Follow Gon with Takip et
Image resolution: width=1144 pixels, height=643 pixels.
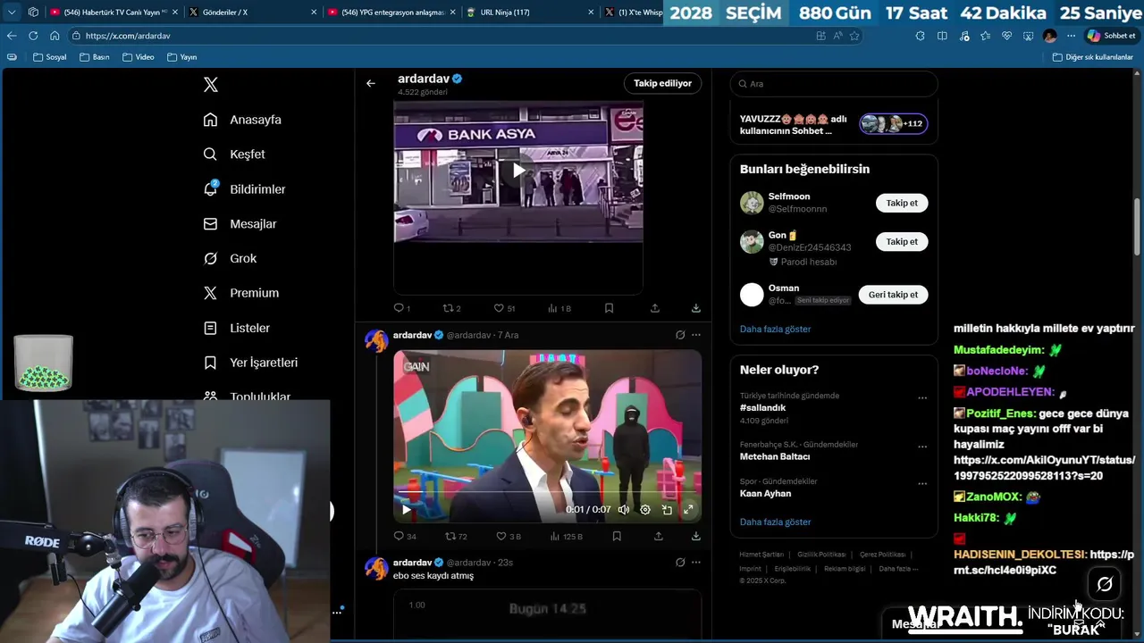pyautogui.click(x=902, y=241)
